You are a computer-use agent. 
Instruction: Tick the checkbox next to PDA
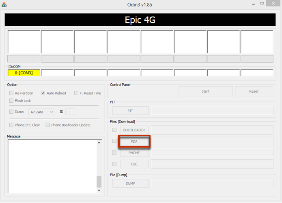pyautogui.click(x=114, y=141)
